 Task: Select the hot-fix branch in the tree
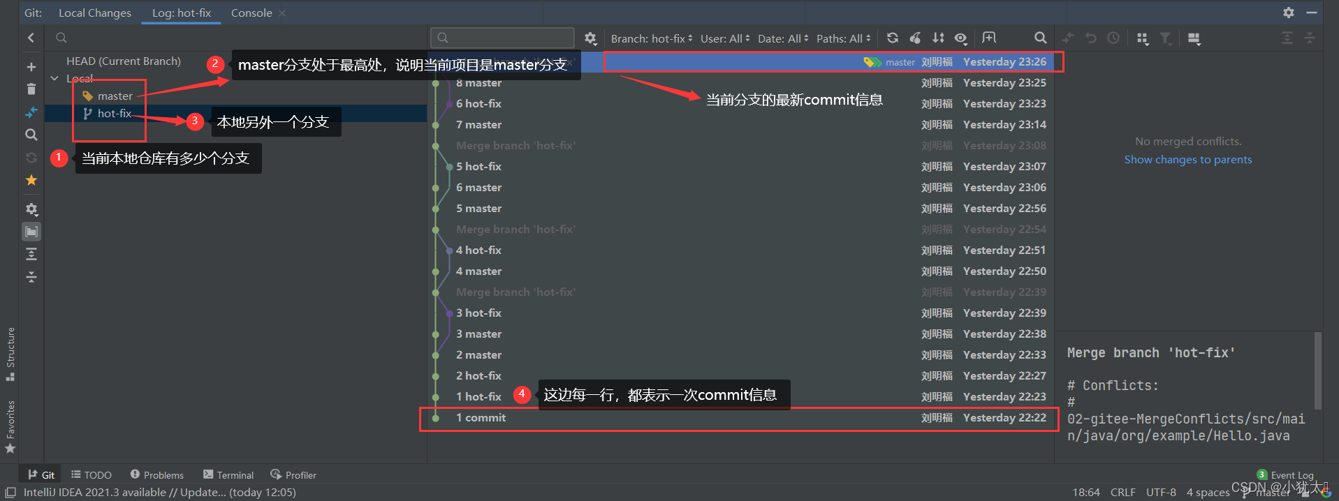(x=114, y=113)
